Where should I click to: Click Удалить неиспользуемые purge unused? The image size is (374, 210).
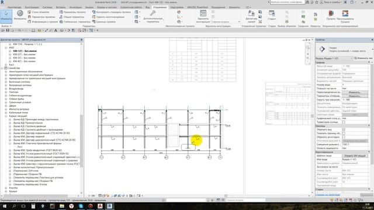coord(108,17)
